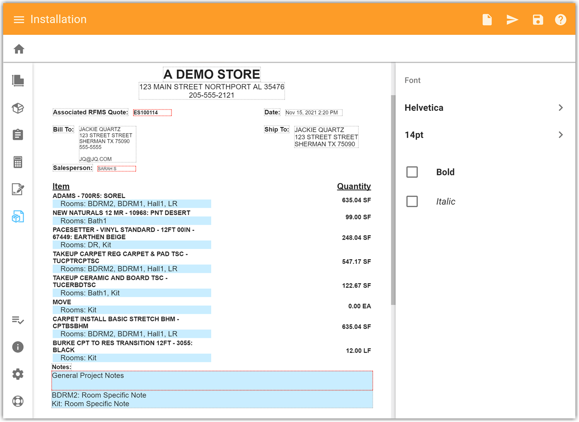The height and width of the screenshot is (422, 579).
Task: Open the calculator sidebar icon
Action: [18, 162]
